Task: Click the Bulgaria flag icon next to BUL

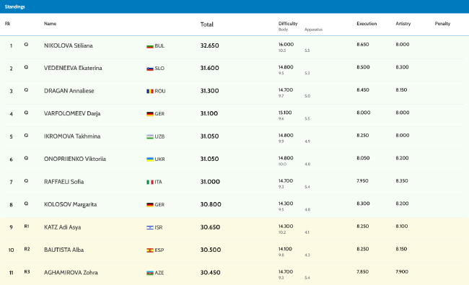Action: 150,46
